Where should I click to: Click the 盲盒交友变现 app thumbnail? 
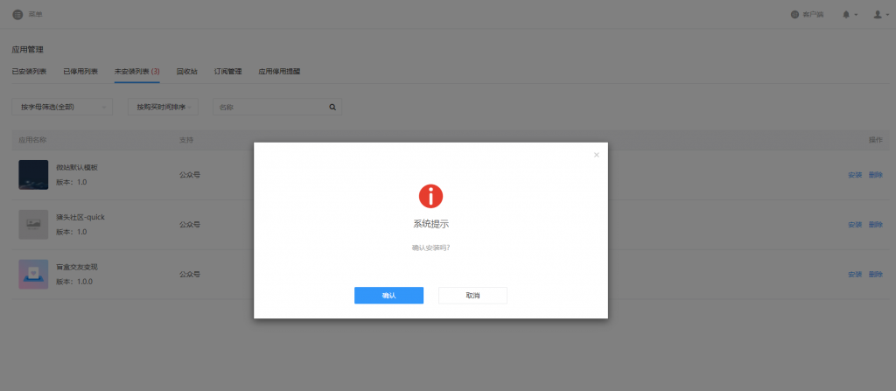[33, 275]
